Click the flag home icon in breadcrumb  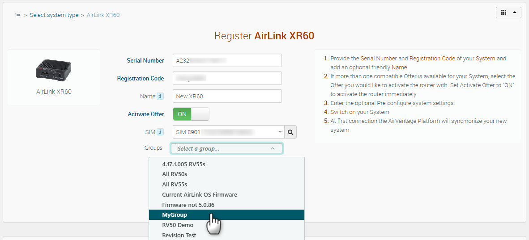tap(18, 15)
